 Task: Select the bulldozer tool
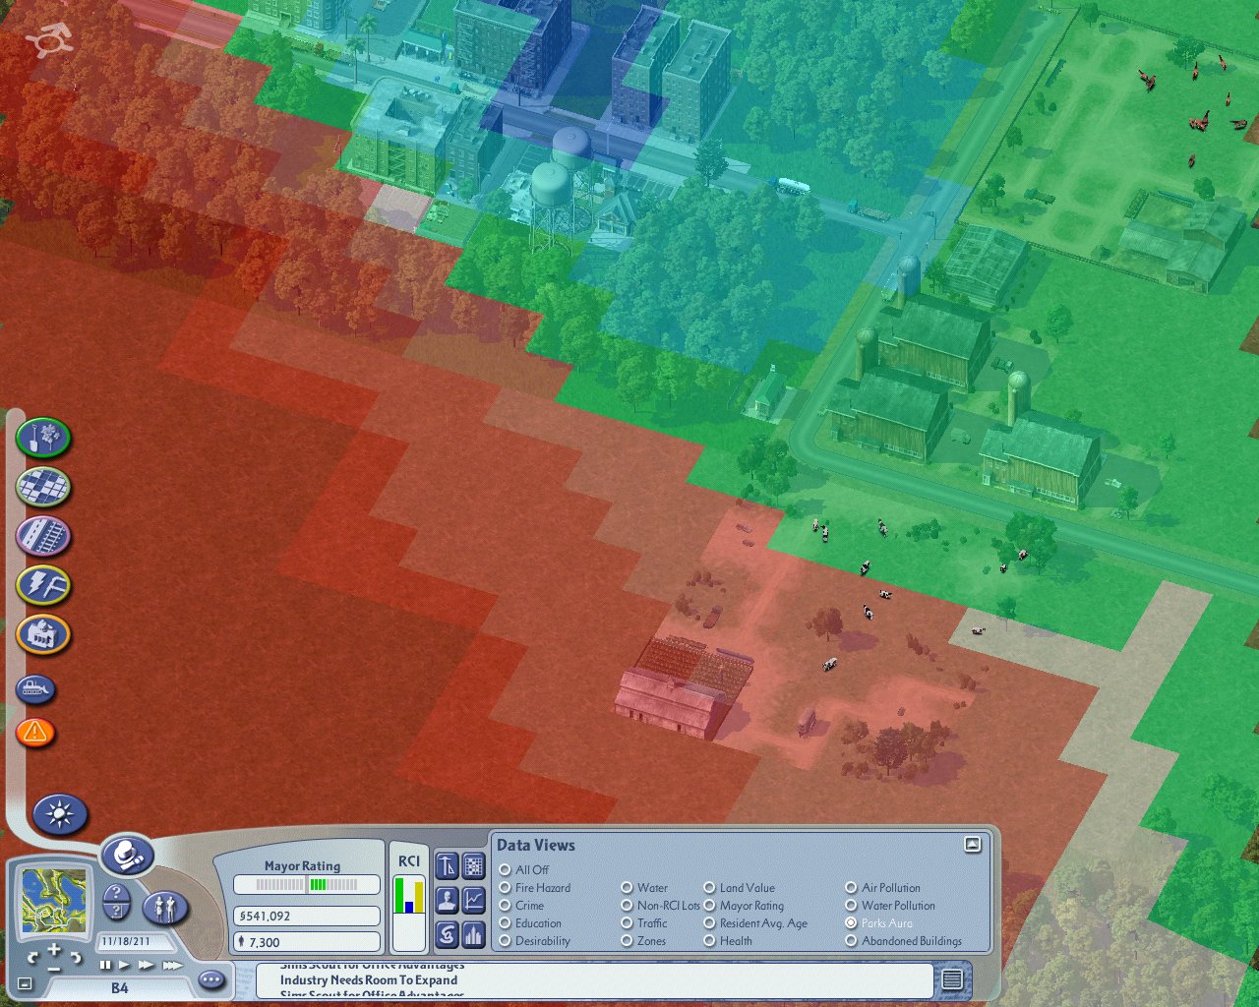pos(35,689)
